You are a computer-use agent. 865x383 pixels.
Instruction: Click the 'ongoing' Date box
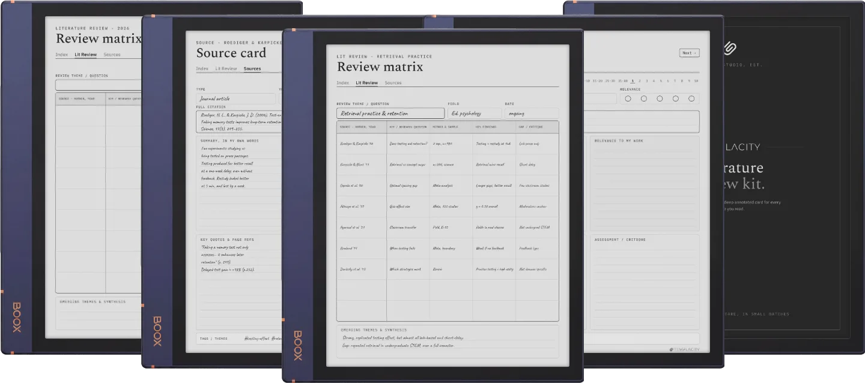pyautogui.click(x=532, y=113)
